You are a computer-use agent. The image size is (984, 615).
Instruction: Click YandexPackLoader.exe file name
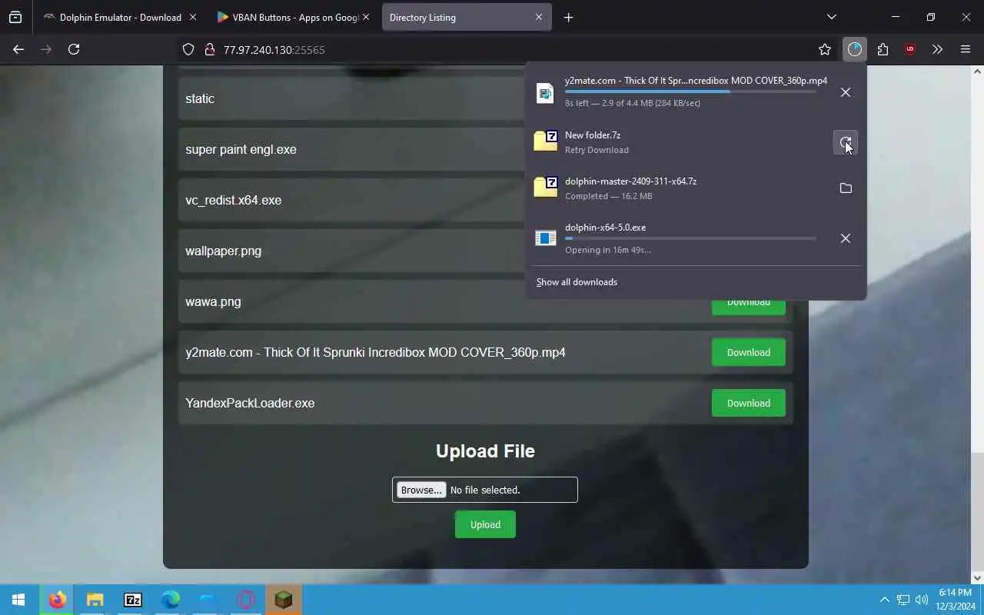click(x=250, y=403)
